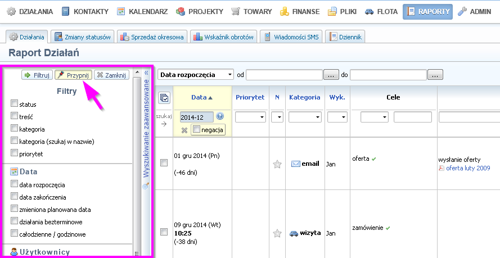Collapse the advanced search panel double-arrow
This screenshot has width=500, height=258.
point(146,73)
